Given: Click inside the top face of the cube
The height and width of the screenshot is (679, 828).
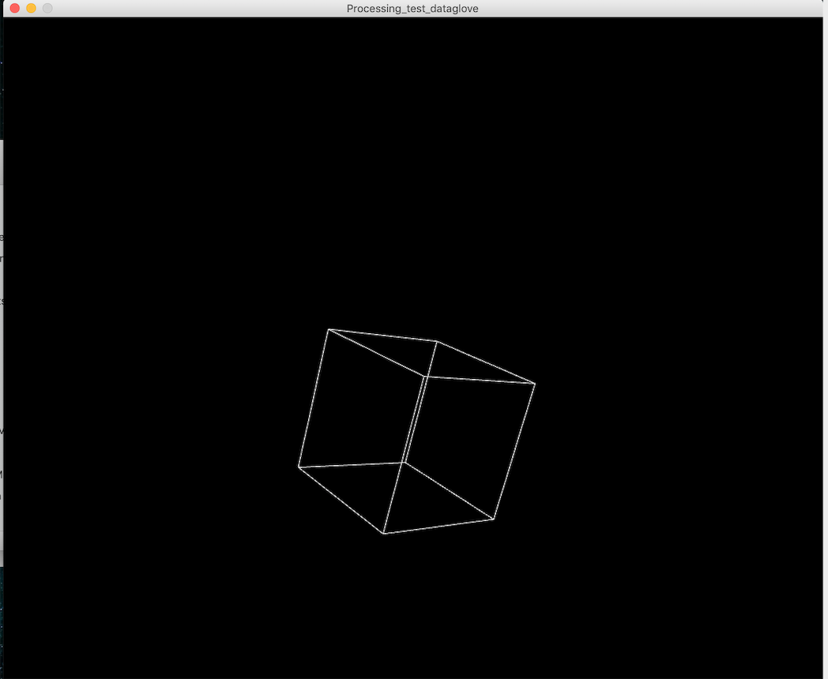Looking at the screenshot, I should click(x=431, y=359).
